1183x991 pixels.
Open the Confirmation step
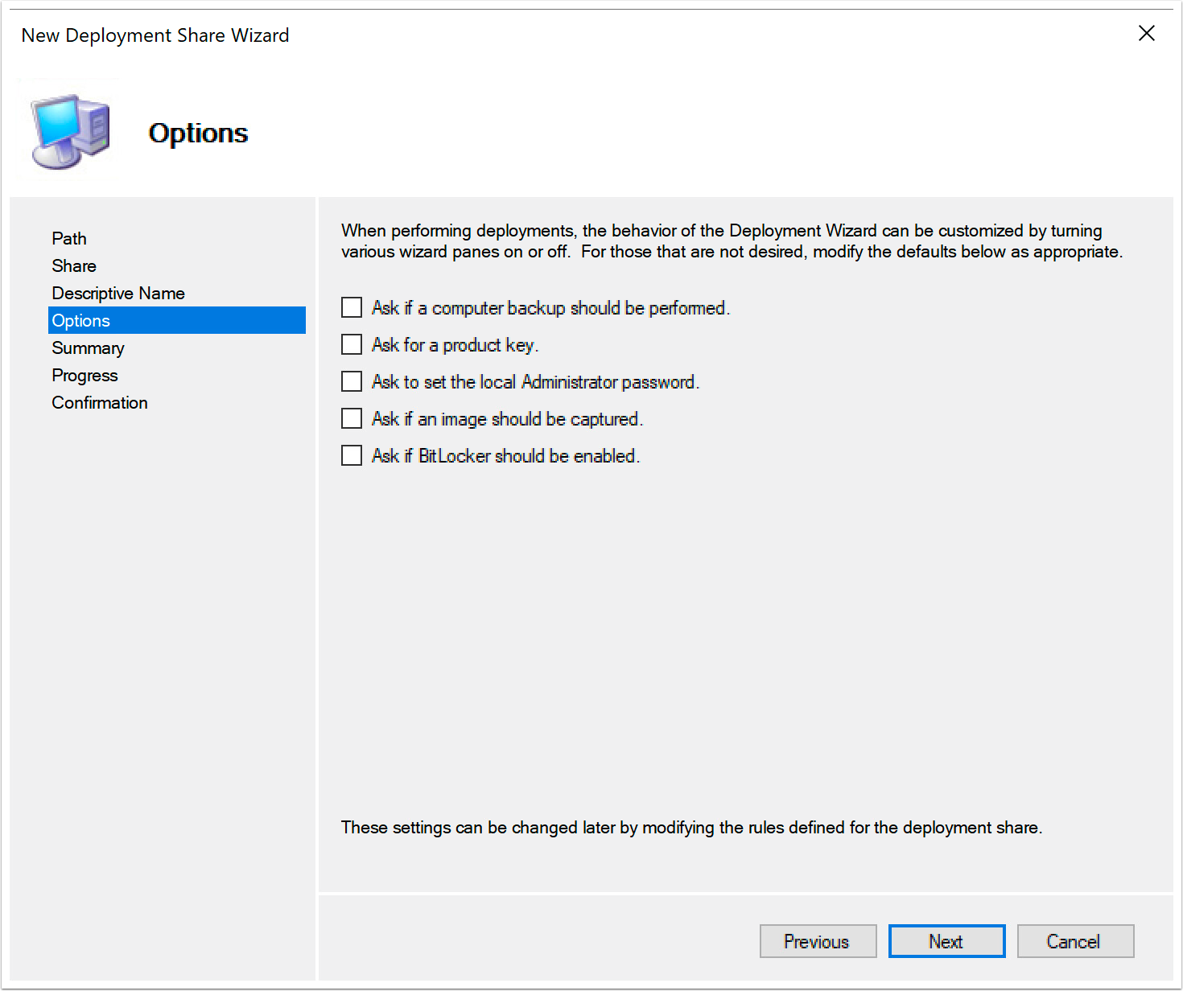pos(99,402)
